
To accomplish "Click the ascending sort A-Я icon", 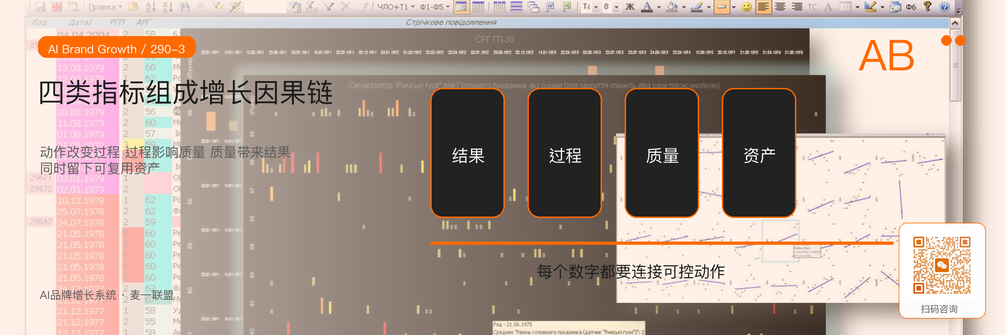I will coord(150,7).
